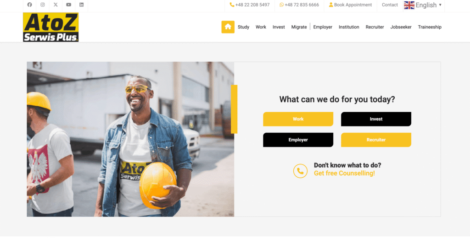Open the Study menu item

point(243,27)
